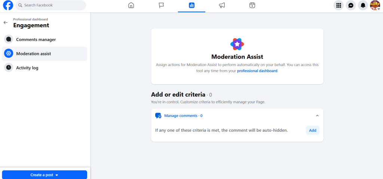Click the Search Facebook input field
The image size is (383, 179).
click(x=52, y=6)
